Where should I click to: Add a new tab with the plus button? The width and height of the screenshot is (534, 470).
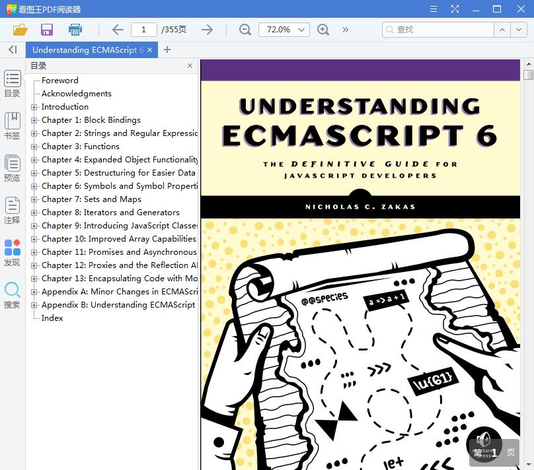point(167,50)
